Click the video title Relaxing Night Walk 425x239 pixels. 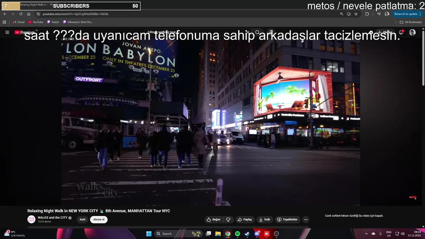(x=99, y=211)
